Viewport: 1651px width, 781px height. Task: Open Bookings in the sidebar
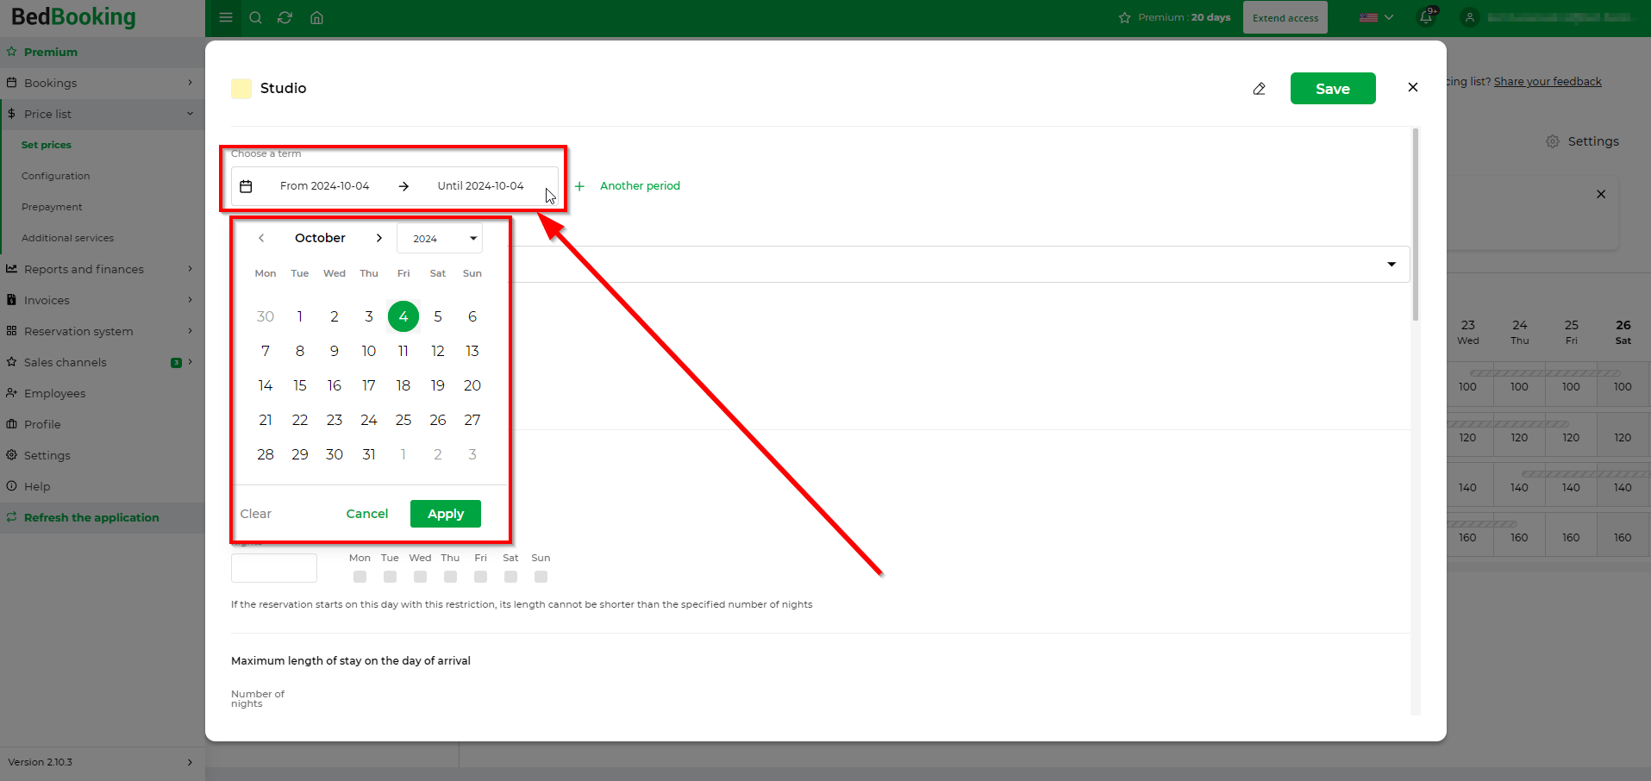102,83
